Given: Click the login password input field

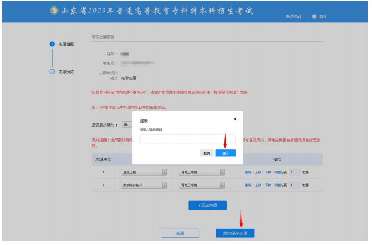Looking at the screenshot, I should click(x=187, y=139).
